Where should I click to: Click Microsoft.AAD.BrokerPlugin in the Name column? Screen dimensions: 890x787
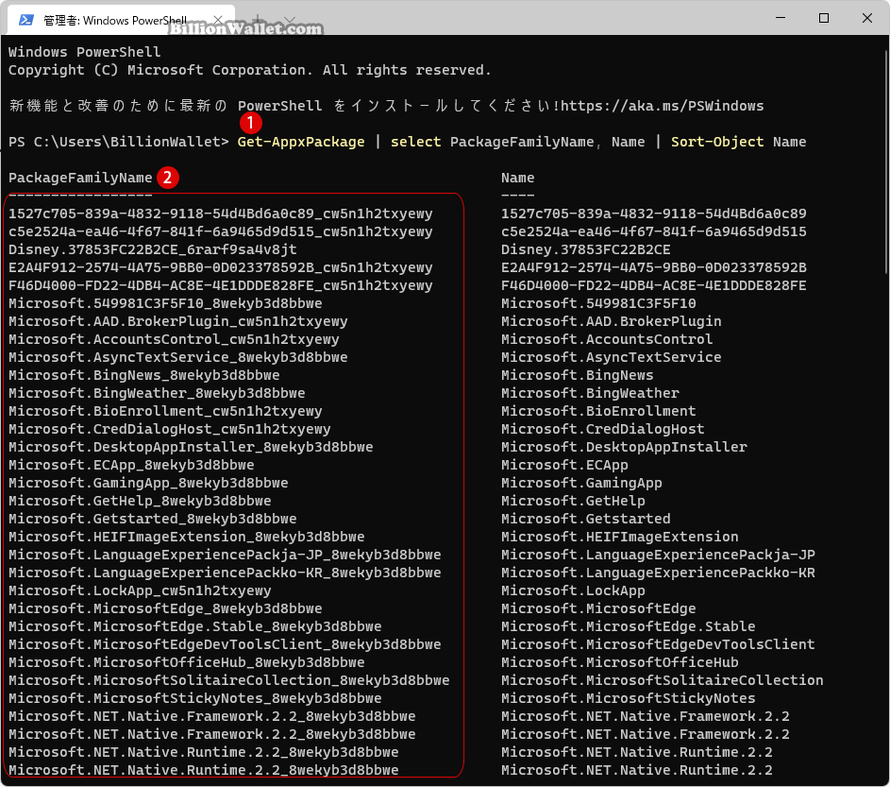pos(612,321)
